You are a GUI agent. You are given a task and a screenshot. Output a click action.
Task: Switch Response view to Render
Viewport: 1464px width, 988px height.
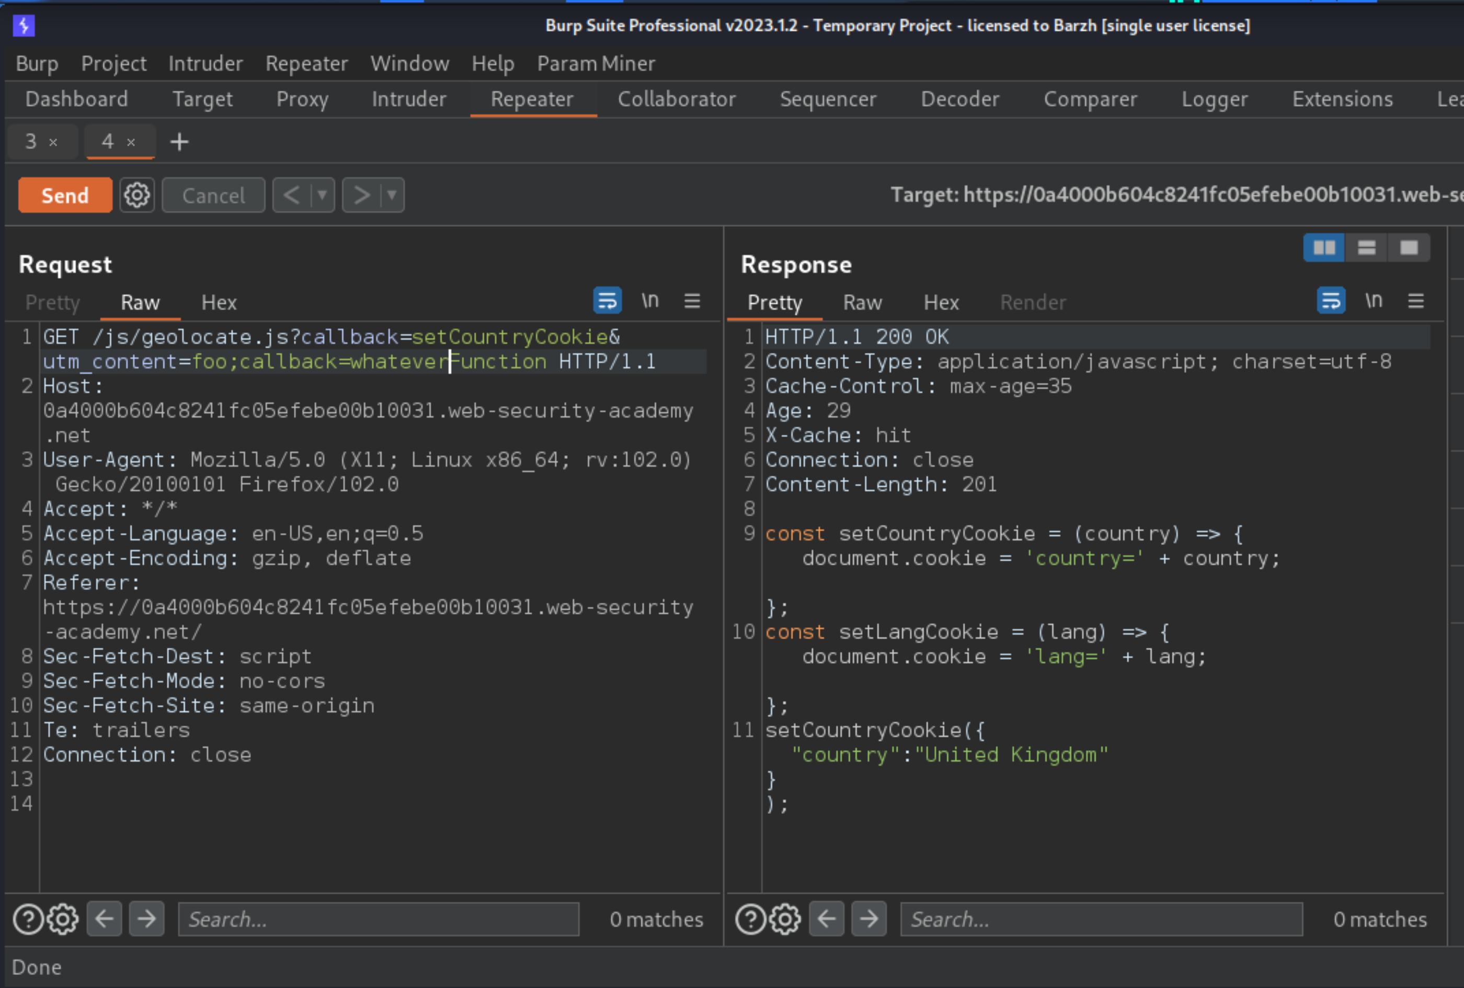(1034, 303)
